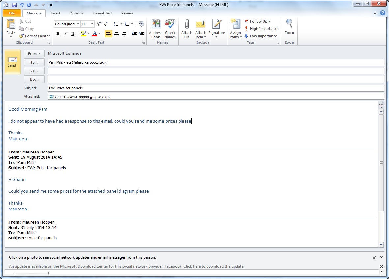The image size is (389, 279).
Task: Click the Bcc... button
Action: pyautogui.click(x=34, y=79)
